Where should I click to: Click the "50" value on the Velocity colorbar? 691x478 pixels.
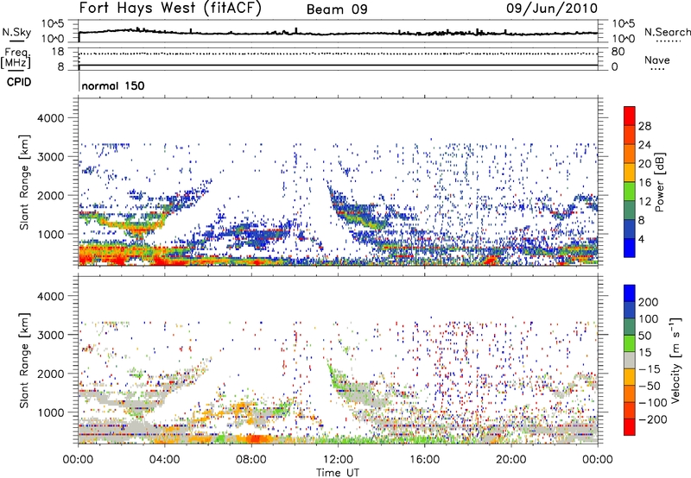click(x=644, y=336)
